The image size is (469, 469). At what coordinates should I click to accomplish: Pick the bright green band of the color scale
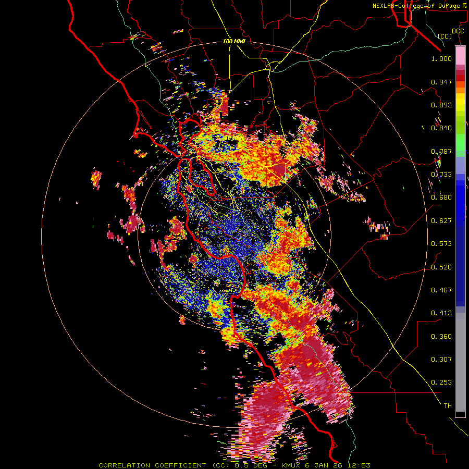click(460, 142)
